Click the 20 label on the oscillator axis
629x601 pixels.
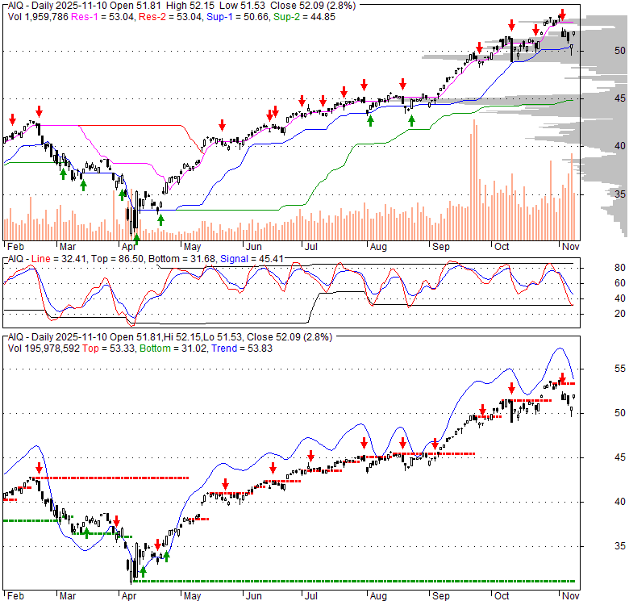click(x=620, y=314)
